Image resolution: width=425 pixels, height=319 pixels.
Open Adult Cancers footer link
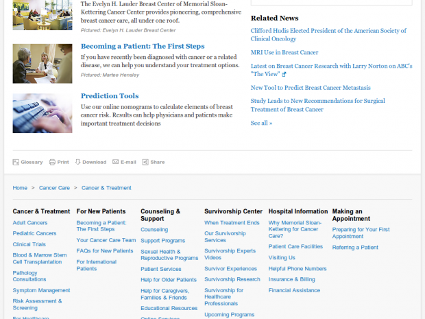tap(30, 223)
